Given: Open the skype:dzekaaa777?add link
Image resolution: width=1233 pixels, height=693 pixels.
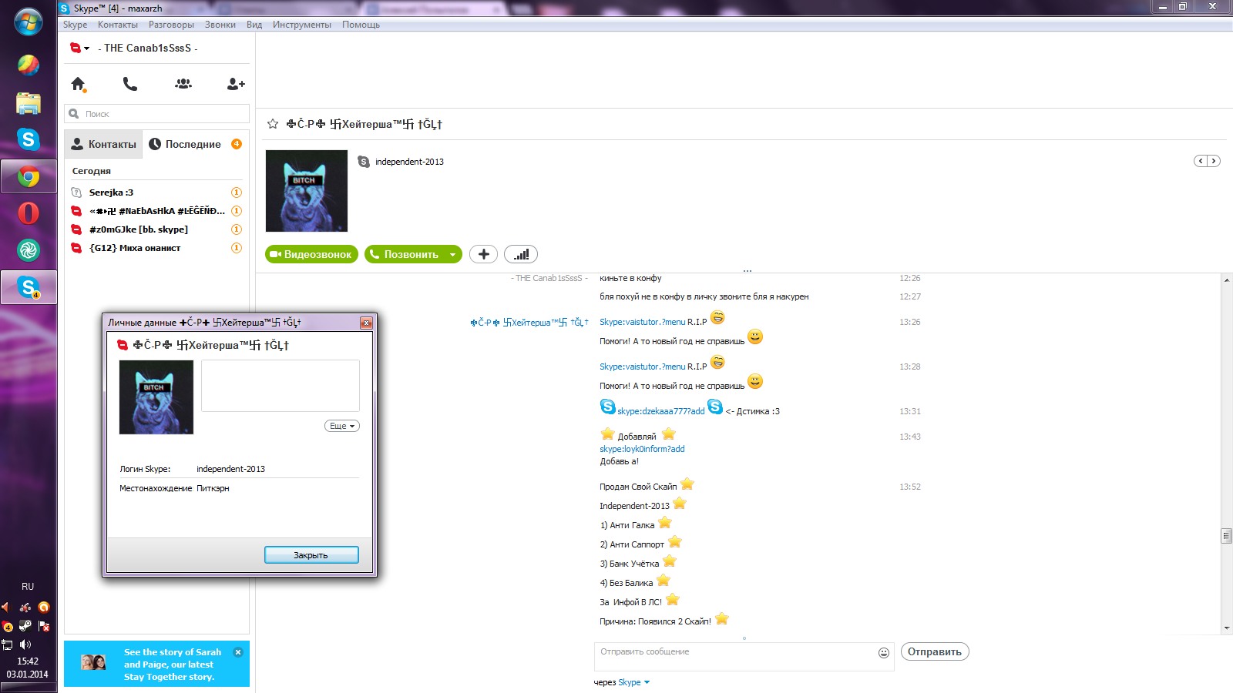Looking at the screenshot, I should pos(660,411).
